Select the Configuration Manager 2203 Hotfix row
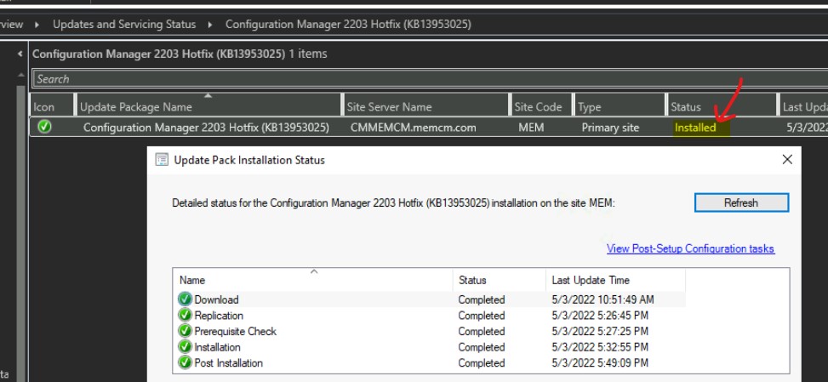This screenshot has width=828, height=382. (206, 128)
